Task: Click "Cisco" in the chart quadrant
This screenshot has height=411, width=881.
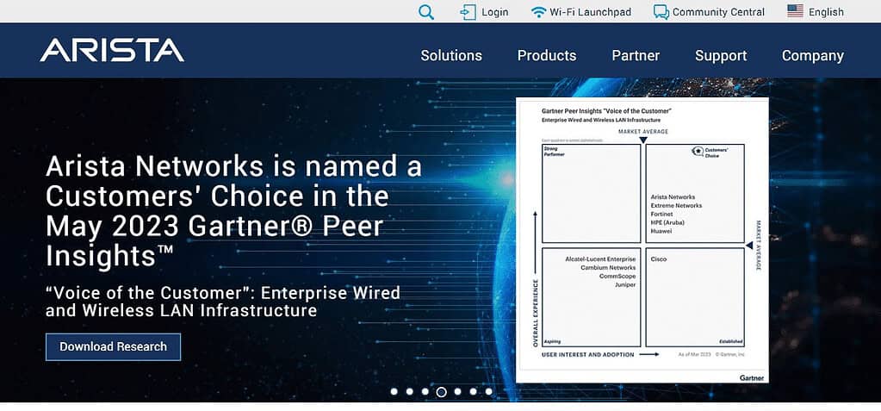Action: [659, 259]
